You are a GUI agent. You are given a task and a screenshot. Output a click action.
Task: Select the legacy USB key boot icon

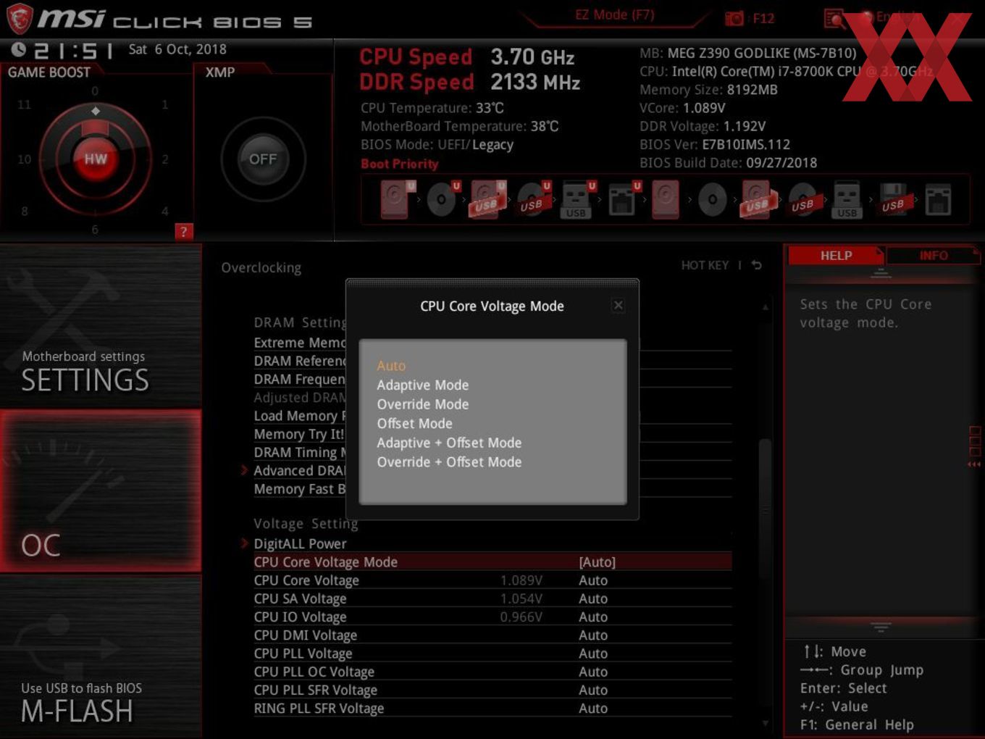coord(847,199)
